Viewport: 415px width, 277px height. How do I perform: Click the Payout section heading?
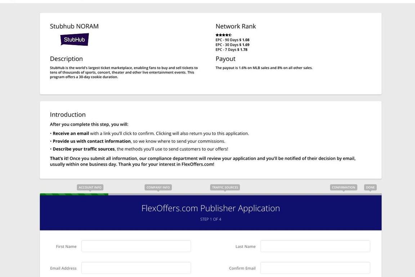(x=226, y=58)
